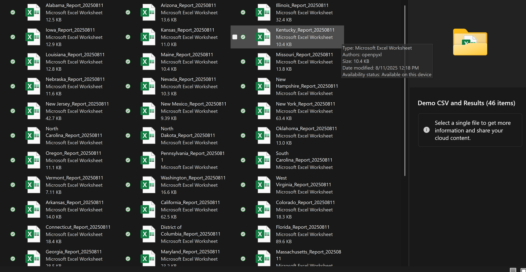Click the South Carolina_Report_20250811 file name
Image resolution: width=526 pixels, height=272 pixels.
(304, 157)
